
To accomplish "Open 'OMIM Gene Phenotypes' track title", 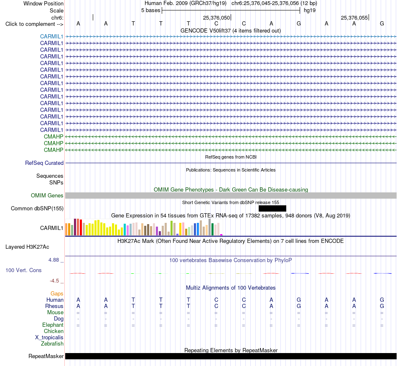I will (231, 189).
